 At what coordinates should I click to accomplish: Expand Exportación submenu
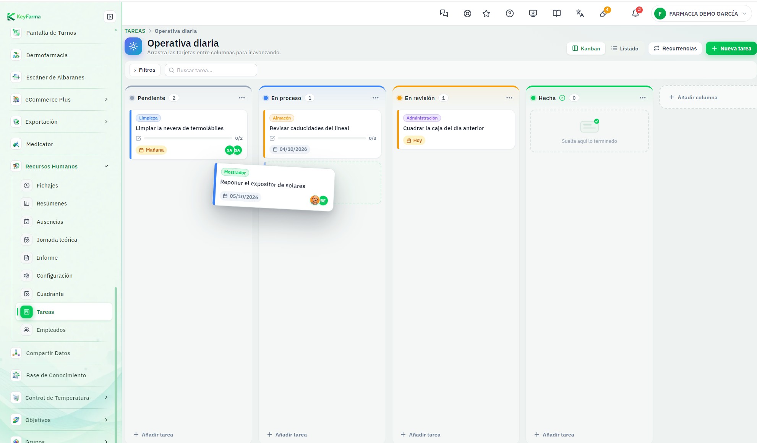(x=106, y=122)
